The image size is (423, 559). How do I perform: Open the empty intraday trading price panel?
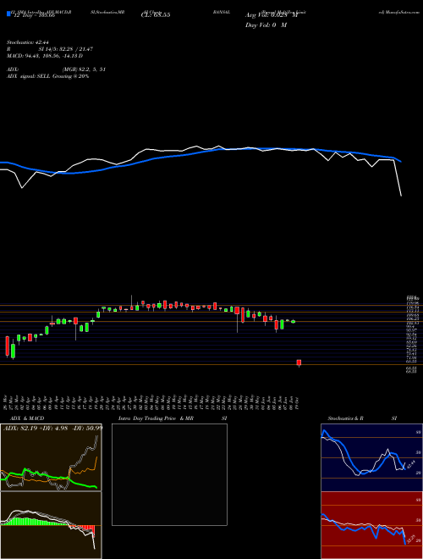pyautogui.click(x=169, y=474)
